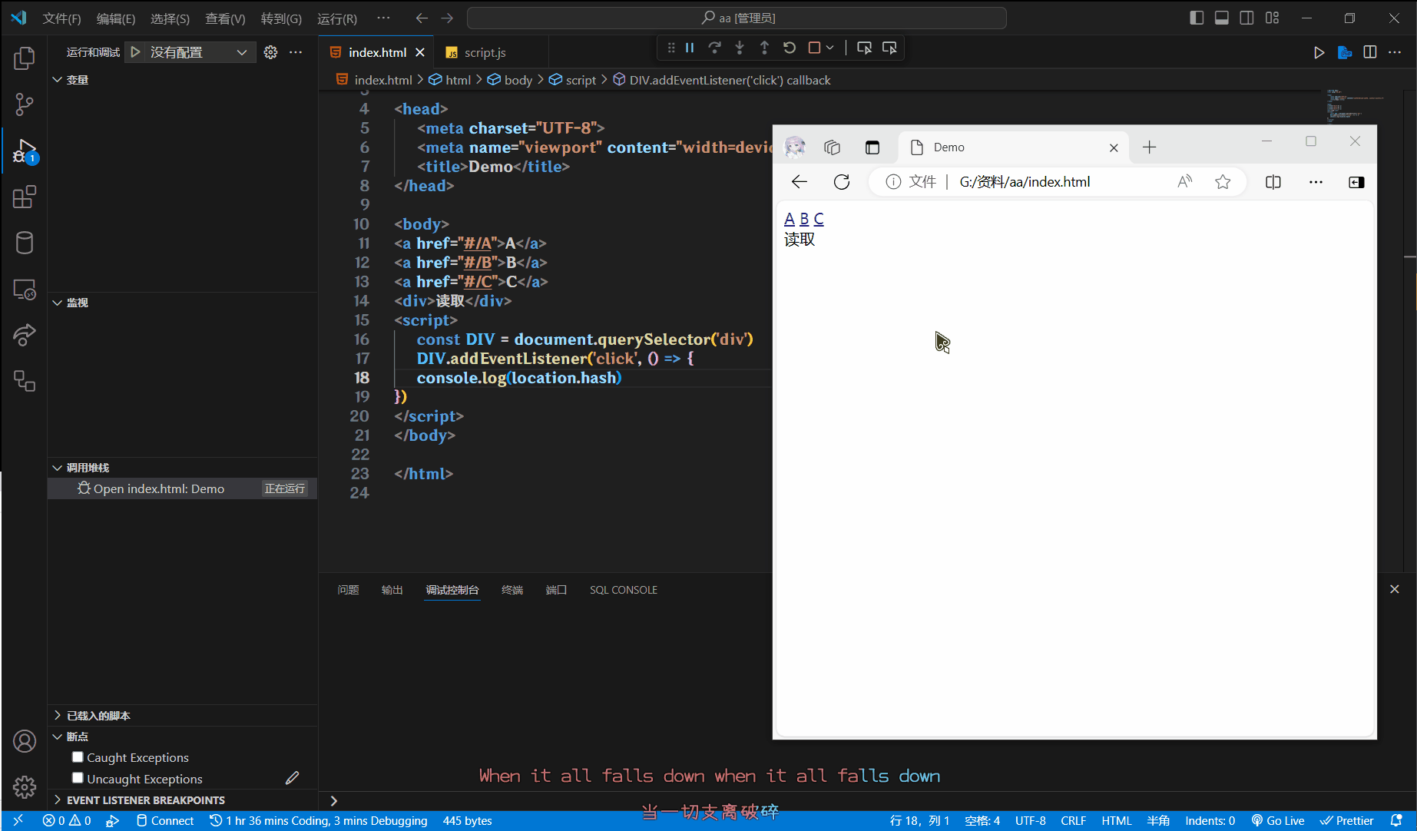The height and width of the screenshot is (831, 1417).
Task: Click link A in browser page
Action: click(789, 219)
